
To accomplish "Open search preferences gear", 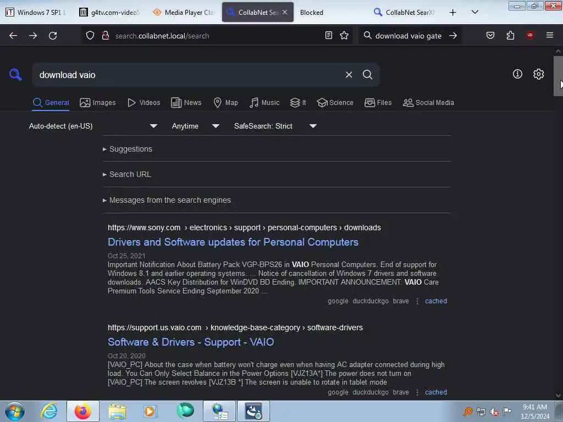I will (x=539, y=74).
